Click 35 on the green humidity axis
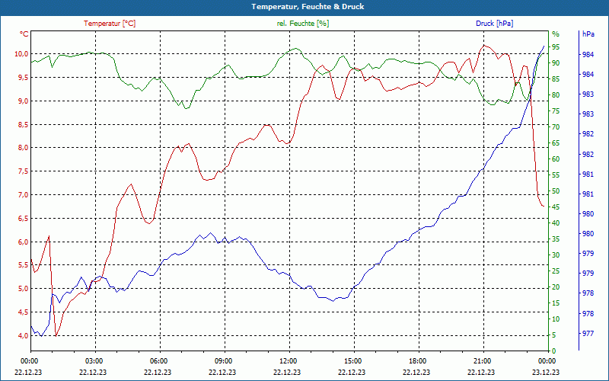 pyautogui.click(x=556, y=239)
